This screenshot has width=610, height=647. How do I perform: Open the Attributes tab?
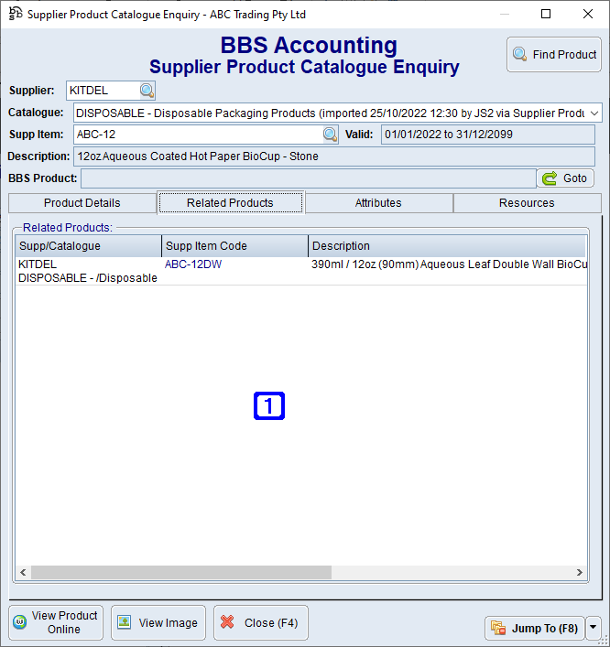[378, 203]
